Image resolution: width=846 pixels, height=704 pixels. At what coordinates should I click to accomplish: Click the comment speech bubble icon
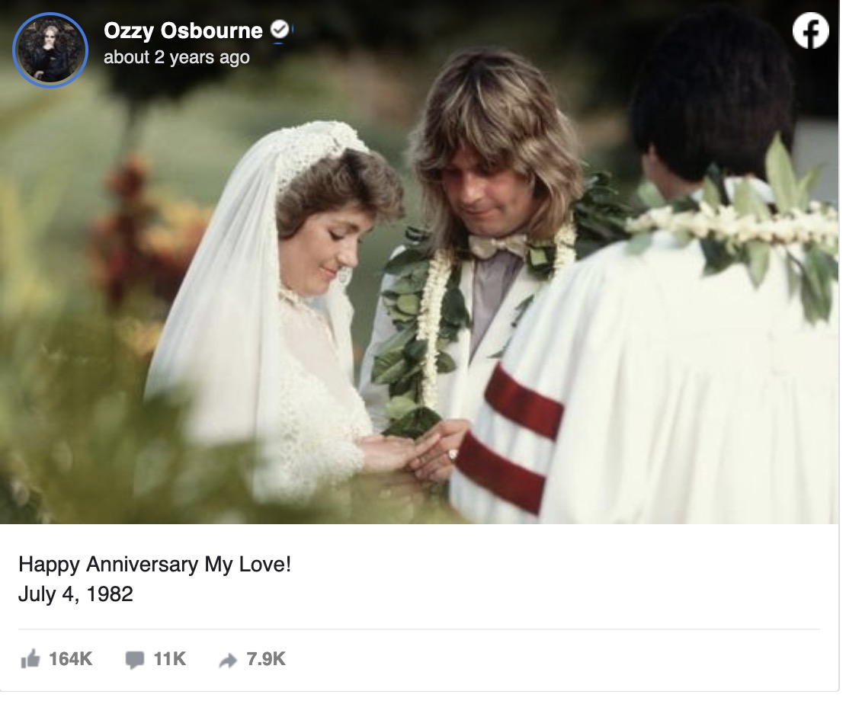(x=134, y=660)
